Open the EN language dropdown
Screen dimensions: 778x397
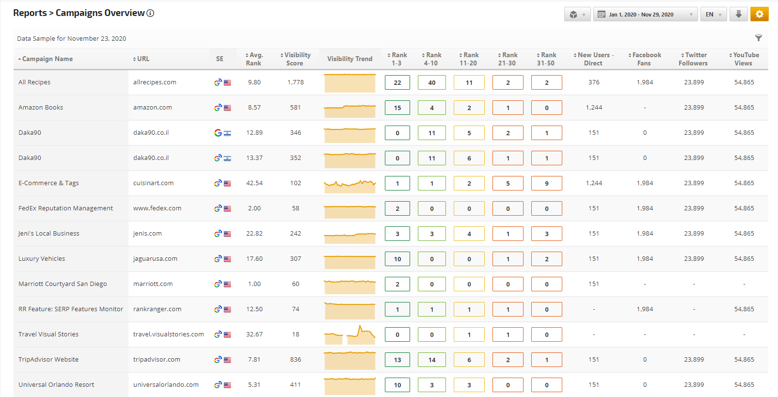[713, 15]
